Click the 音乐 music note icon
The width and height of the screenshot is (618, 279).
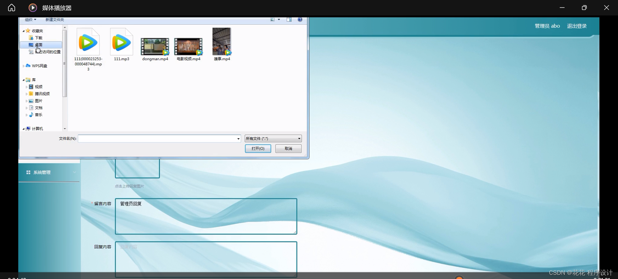click(x=31, y=115)
